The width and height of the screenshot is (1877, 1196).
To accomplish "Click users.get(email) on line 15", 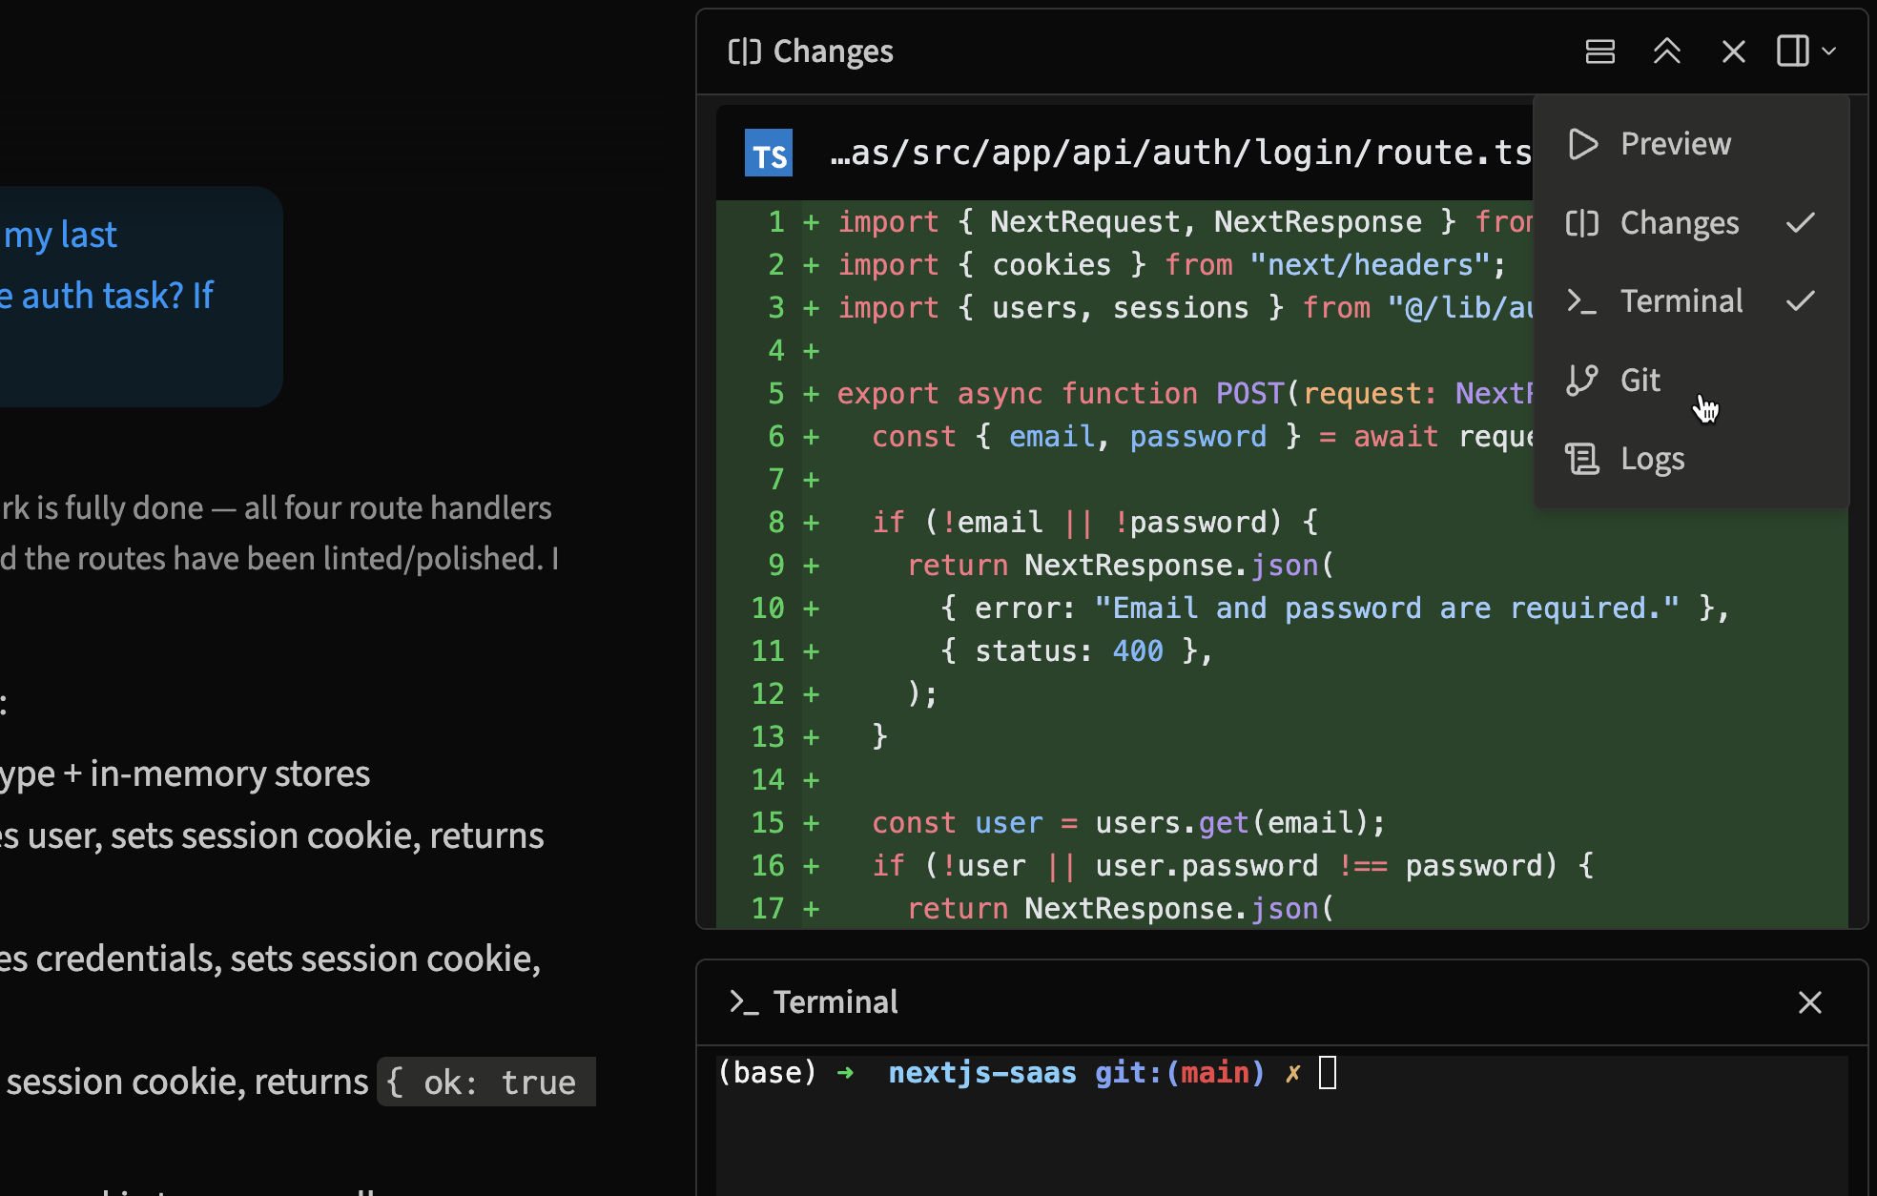I will 1231,823.
